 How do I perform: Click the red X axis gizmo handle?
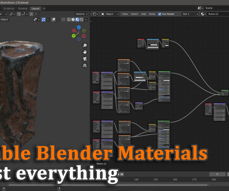click(74, 31)
